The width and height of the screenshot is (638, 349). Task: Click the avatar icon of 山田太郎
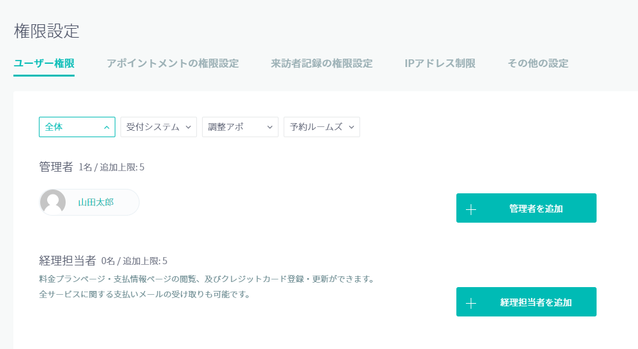[53, 202]
